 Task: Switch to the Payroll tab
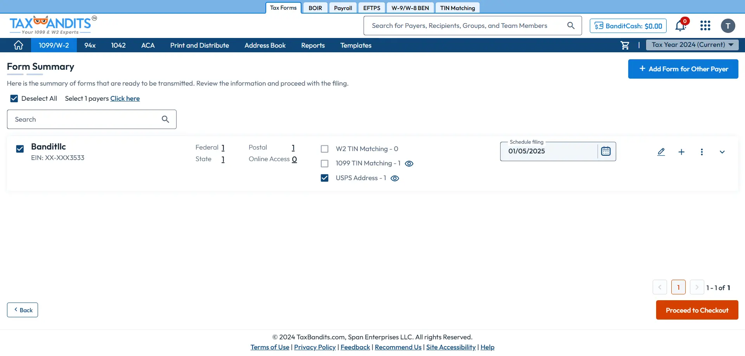[343, 8]
